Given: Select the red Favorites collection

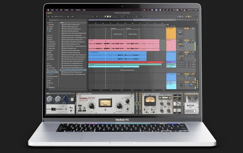Looking at the screenshot, I should [x=50, y=25].
